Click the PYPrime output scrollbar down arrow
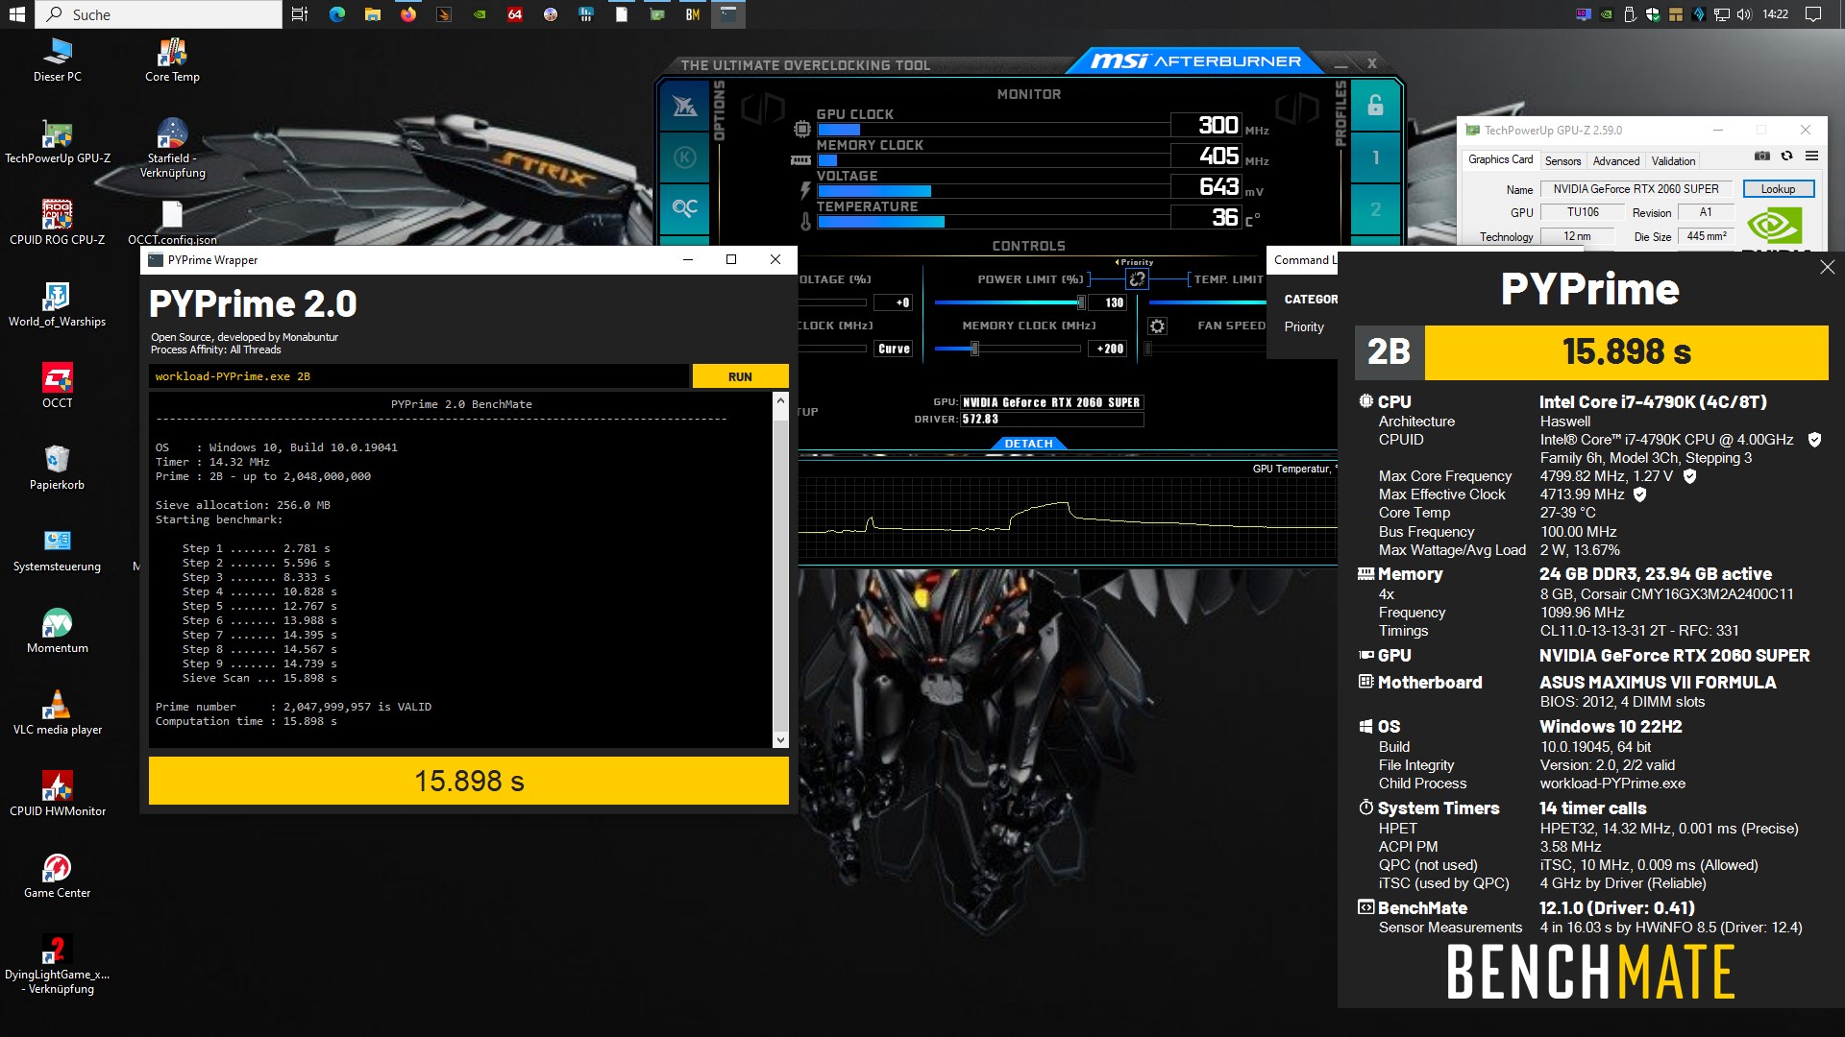The height and width of the screenshot is (1037, 1845). pos(780,740)
